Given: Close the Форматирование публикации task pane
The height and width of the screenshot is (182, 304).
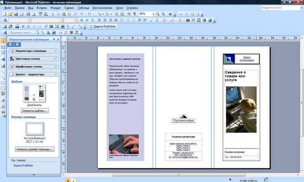Looking at the screenshot, I should [x=58, y=39].
